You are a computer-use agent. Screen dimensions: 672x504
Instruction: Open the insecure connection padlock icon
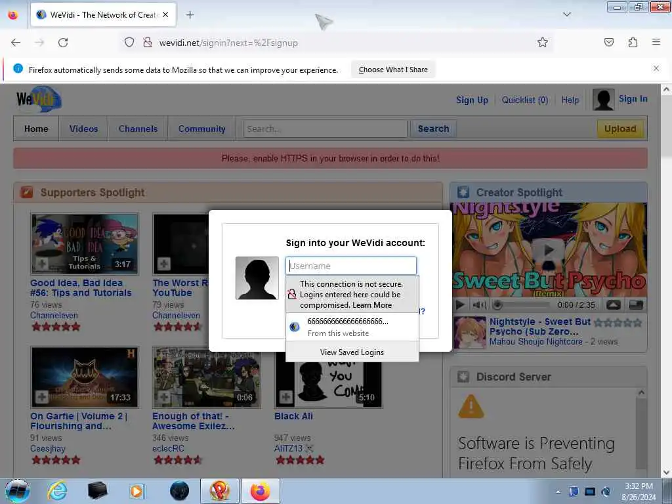point(148,43)
